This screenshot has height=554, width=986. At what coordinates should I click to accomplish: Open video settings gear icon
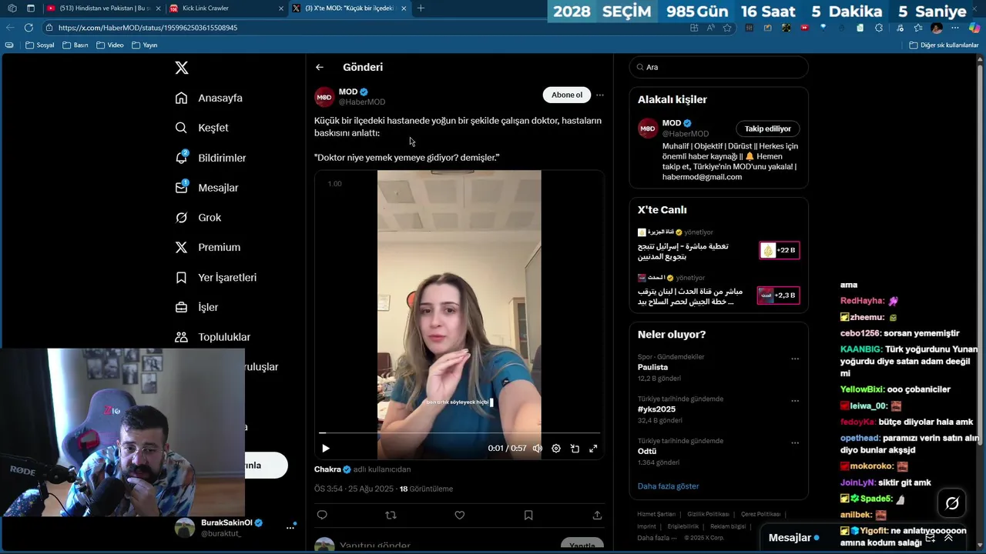[x=556, y=449]
